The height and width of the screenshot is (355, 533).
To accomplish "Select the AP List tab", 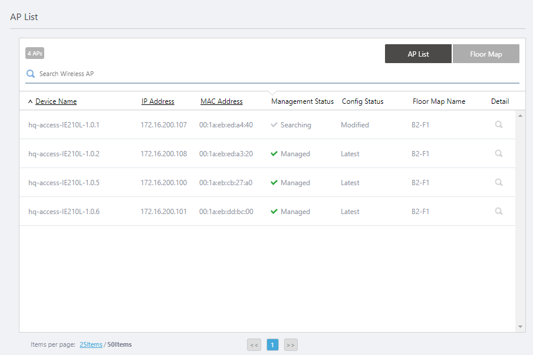I will coord(418,54).
